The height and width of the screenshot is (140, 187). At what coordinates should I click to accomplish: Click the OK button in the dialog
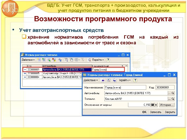pos(144,112)
